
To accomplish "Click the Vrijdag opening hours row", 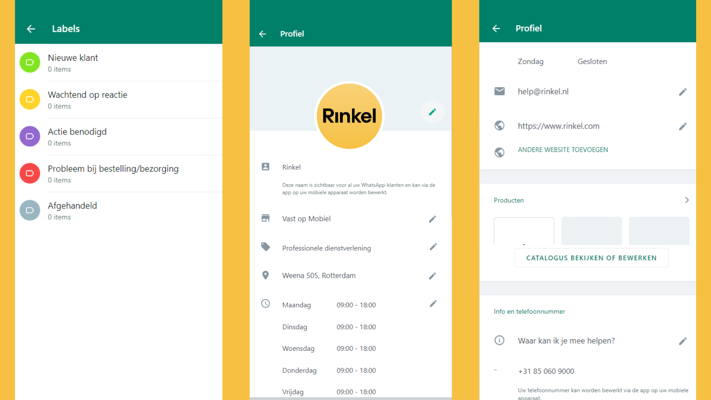I will tap(329, 392).
